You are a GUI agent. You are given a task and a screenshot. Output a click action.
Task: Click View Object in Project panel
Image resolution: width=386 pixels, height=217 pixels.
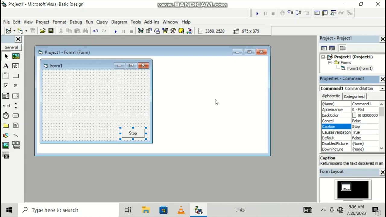[x=332, y=48]
